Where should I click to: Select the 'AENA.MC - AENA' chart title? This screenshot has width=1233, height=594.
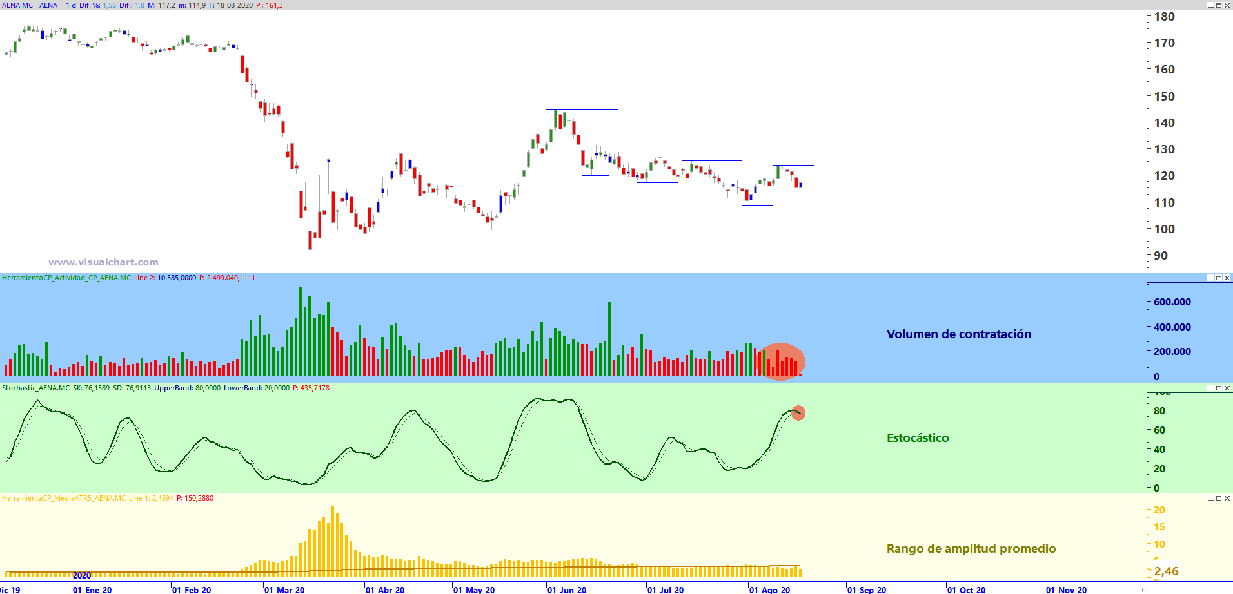point(30,5)
